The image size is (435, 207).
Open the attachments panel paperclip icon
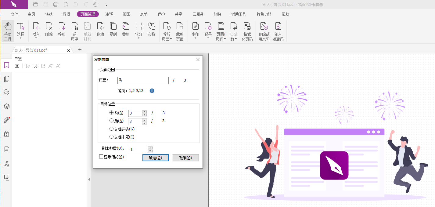[6, 120]
